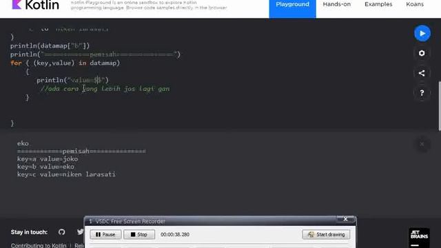Open the Hands-on tab

point(336,5)
